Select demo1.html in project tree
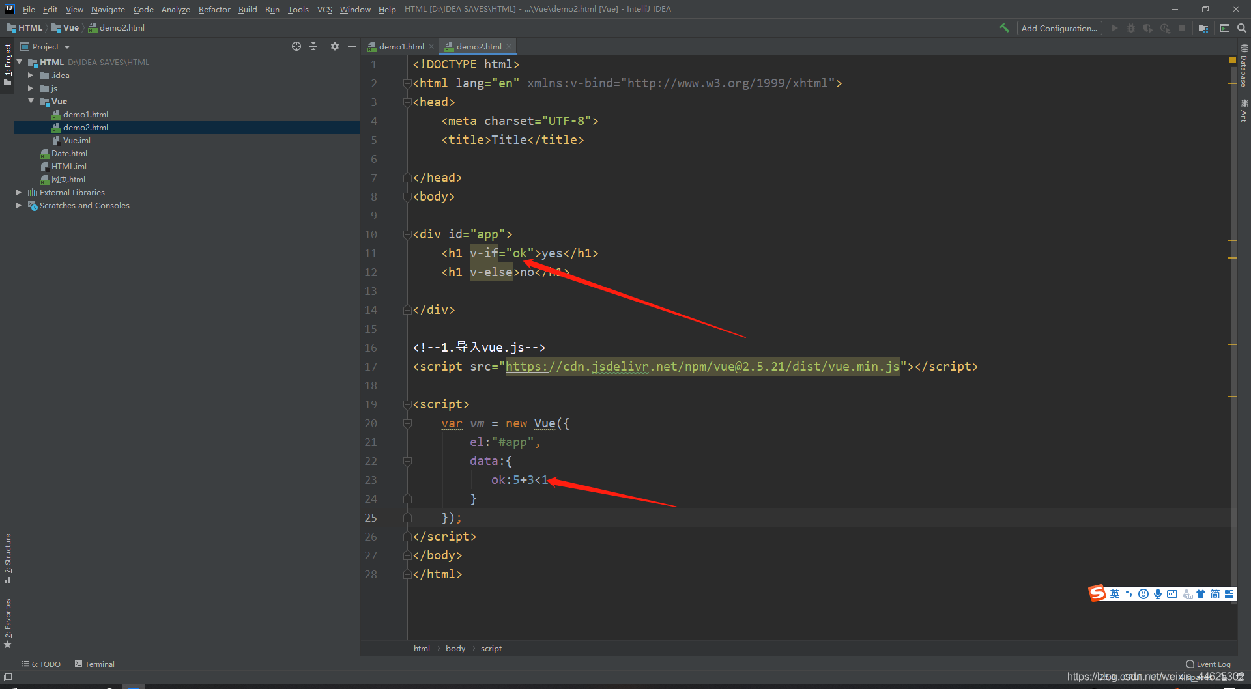Image resolution: width=1251 pixels, height=689 pixels. coord(85,114)
